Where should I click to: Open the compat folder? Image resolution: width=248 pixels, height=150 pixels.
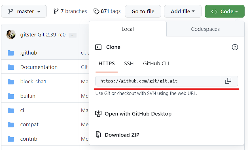(29, 125)
